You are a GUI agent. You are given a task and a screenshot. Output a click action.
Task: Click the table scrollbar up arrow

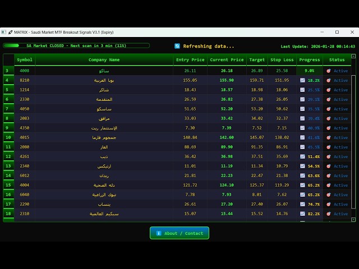tap(353, 56)
